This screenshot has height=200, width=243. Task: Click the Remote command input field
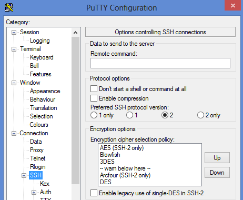tap(160, 63)
